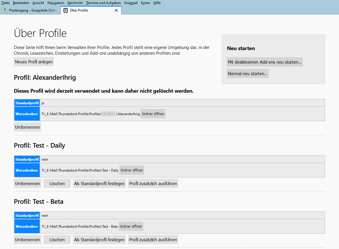Click Neues Profil anlegen button

click(x=34, y=62)
